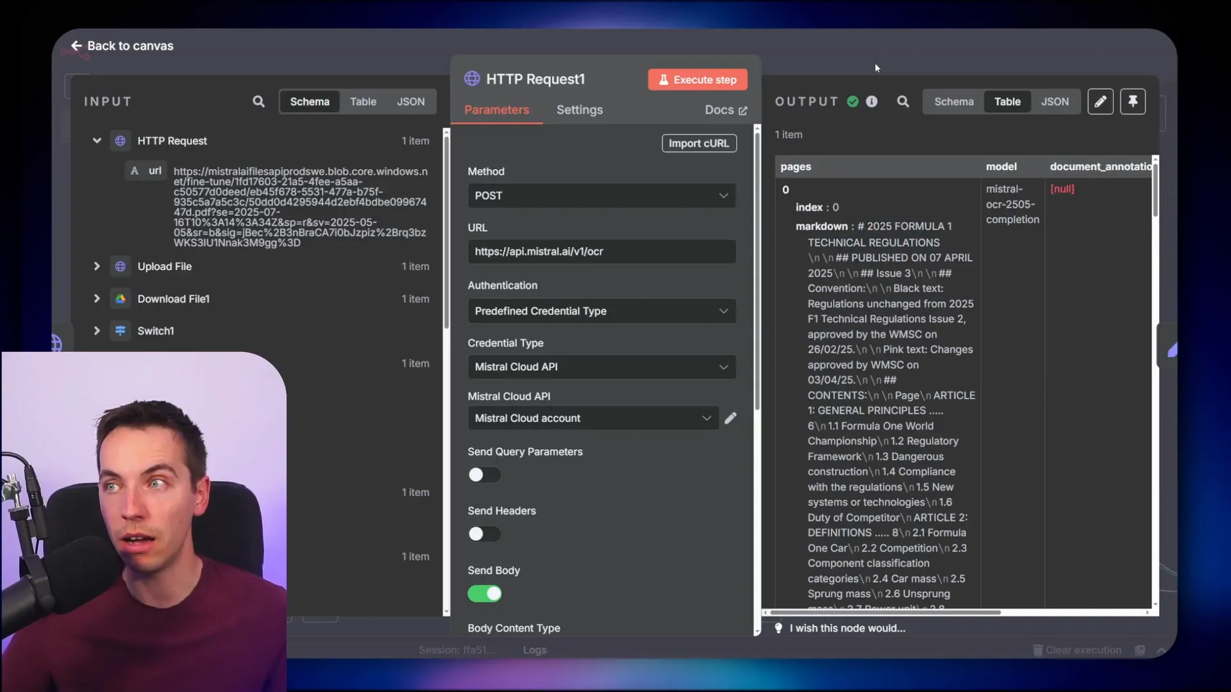Image resolution: width=1231 pixels, height=692 pixels.
Task: Select INPUT Table view
Action: [x=363, y=101]
